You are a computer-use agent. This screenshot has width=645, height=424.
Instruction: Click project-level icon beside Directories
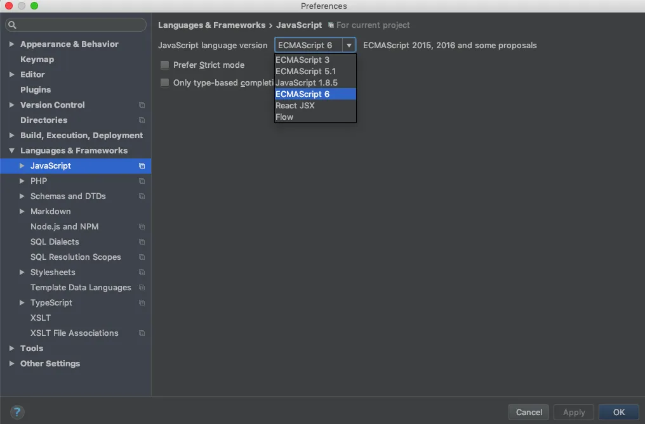click(x=142, y=120)
